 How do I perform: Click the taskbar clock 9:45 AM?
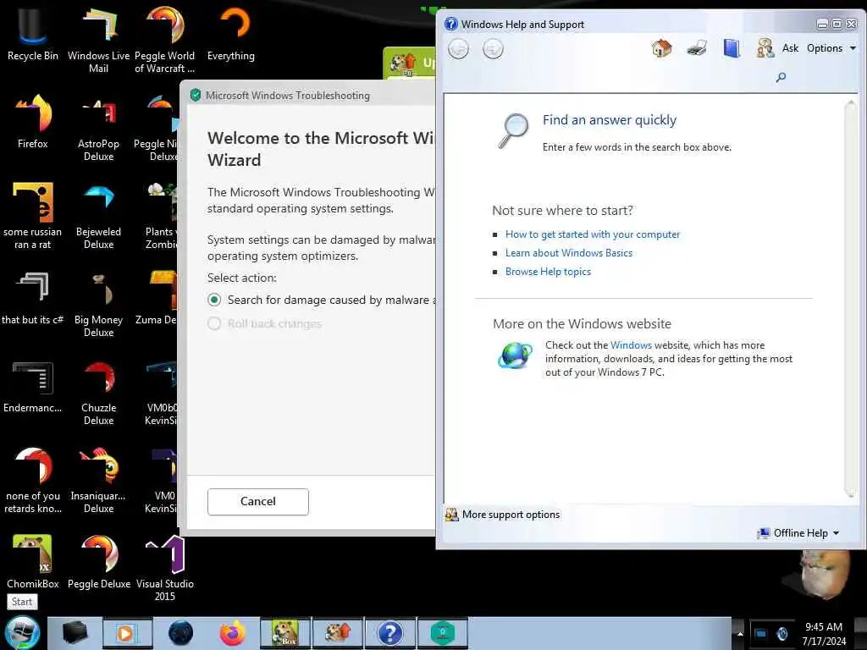[x=824, y=627]
